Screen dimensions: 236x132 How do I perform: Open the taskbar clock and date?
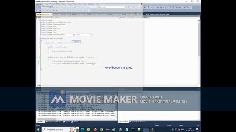tap(190, 129)
